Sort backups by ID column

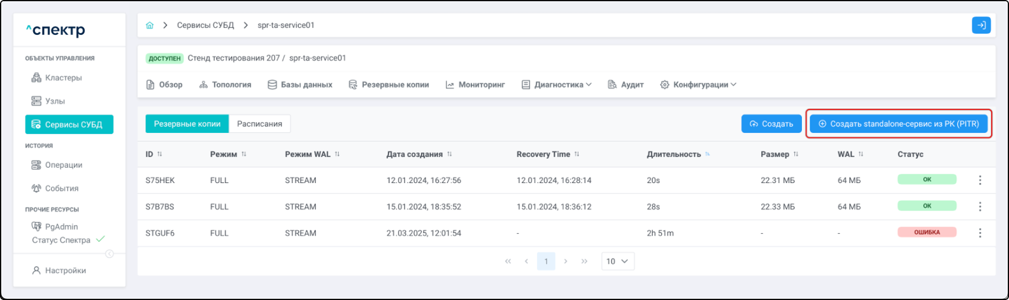tap(159, 154)
